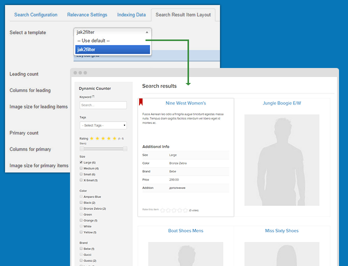Click the left handle of the Rating slider
Viewport: 348px width, 266px height.
coord(82,148)
